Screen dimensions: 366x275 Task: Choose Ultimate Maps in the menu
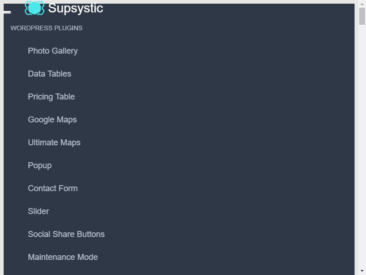tap(54, 143)
